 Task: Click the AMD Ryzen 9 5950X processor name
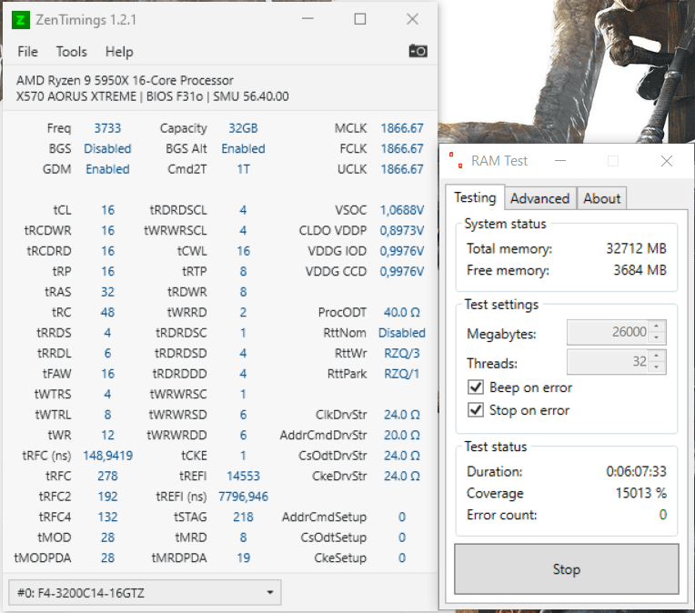point(125,80)
